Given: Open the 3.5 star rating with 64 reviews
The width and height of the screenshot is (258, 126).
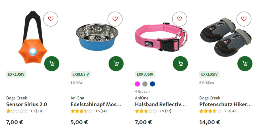Looking at the screenshot, I should [x=217, y=111].
